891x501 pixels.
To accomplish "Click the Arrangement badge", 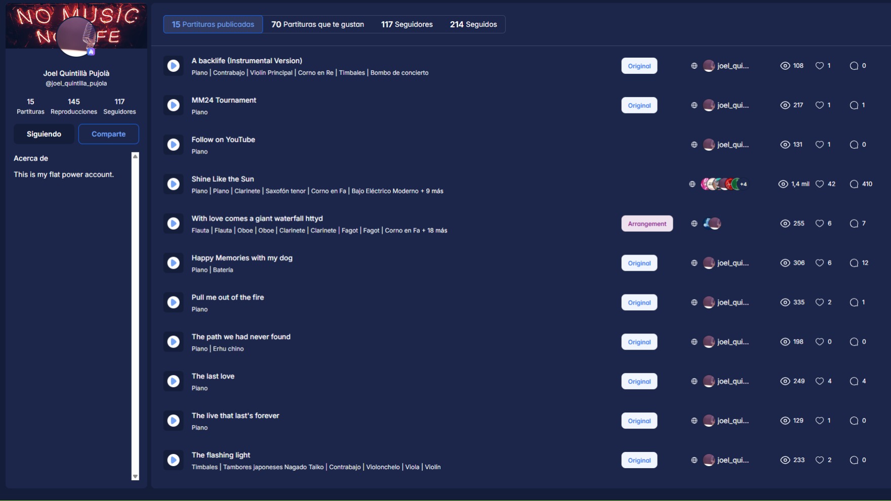I will [646, 224].
